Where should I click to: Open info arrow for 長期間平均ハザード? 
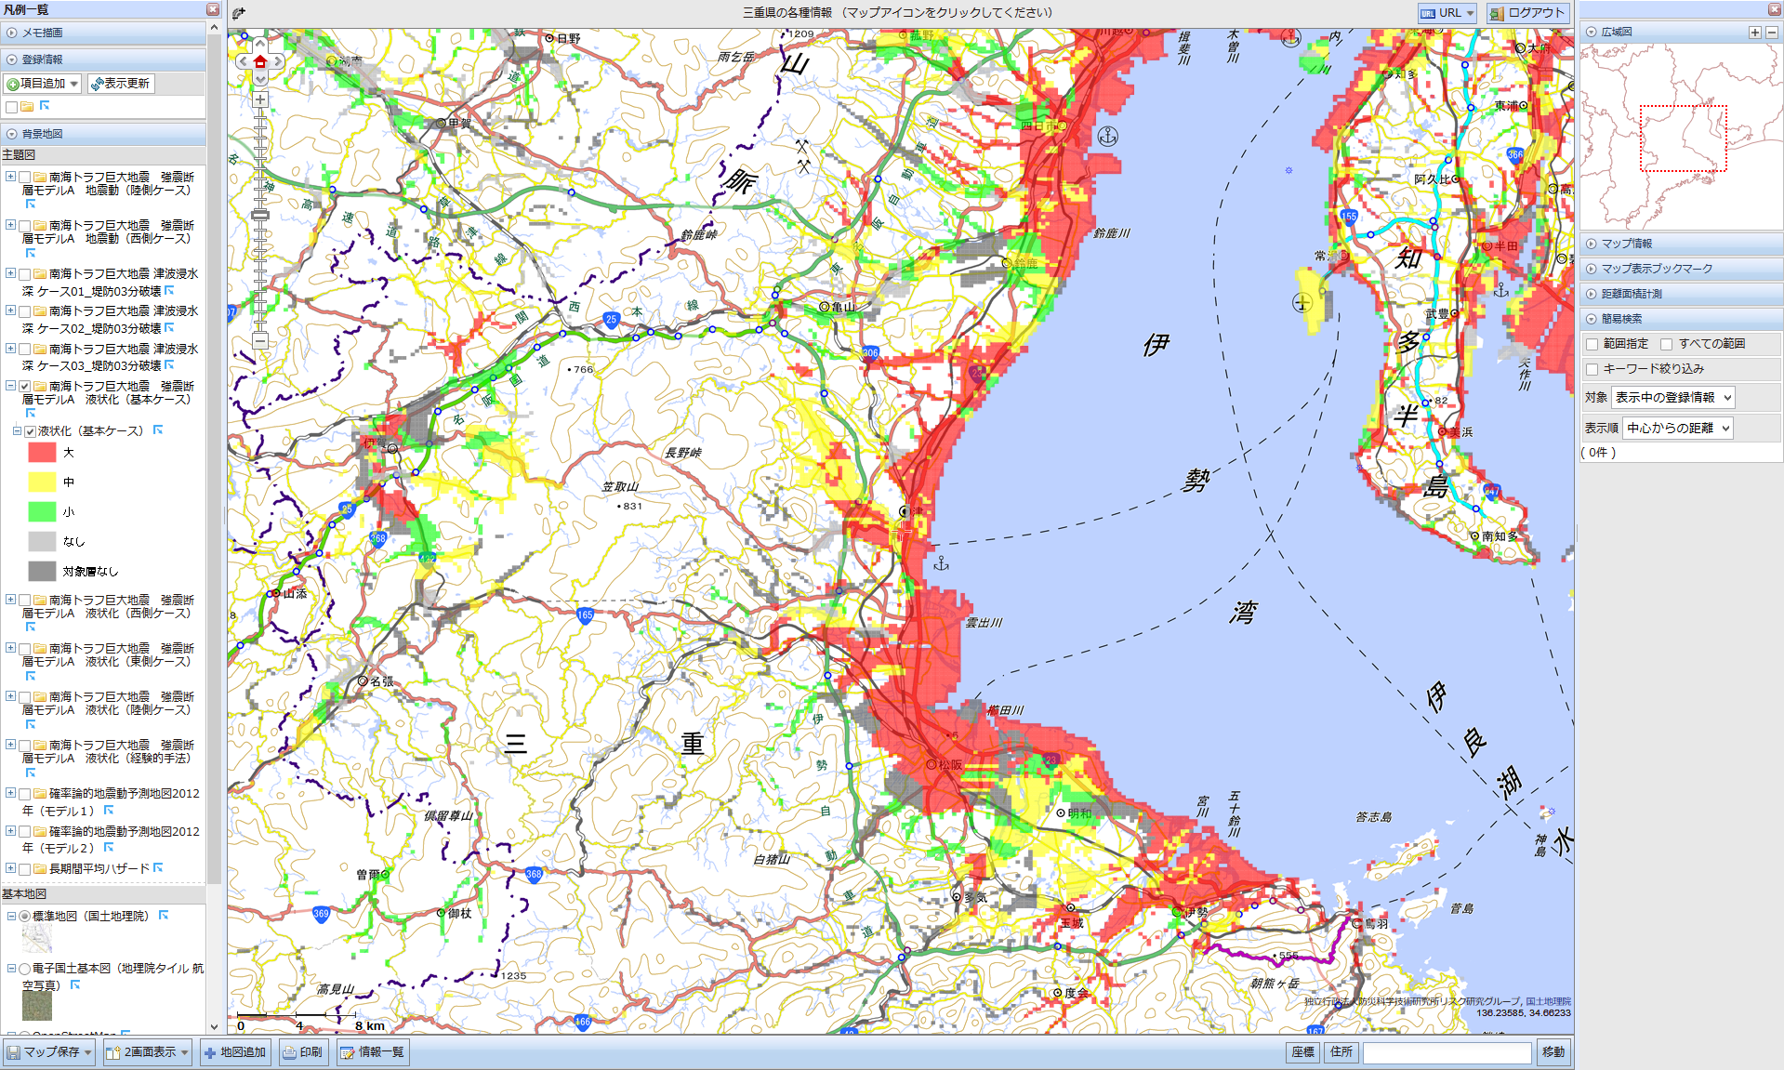(x=158, y=867)
